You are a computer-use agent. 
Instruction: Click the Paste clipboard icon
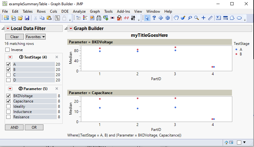49,18
